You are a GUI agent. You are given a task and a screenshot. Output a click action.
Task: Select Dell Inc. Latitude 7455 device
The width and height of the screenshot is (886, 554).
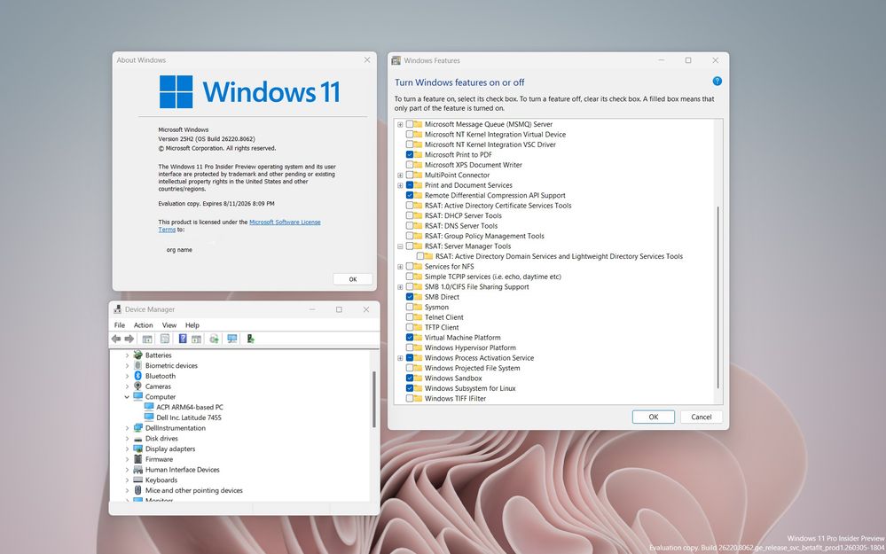pos(189,417)
